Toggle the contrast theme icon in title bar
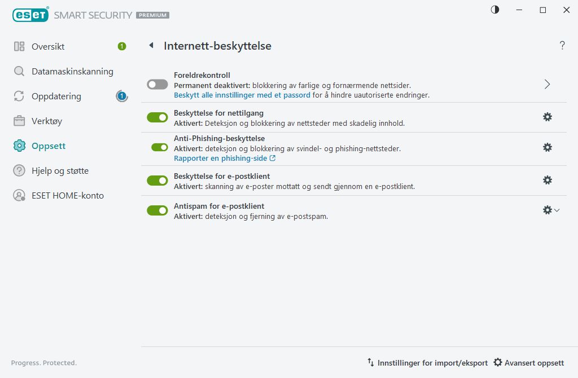 (x=495, y=10)
